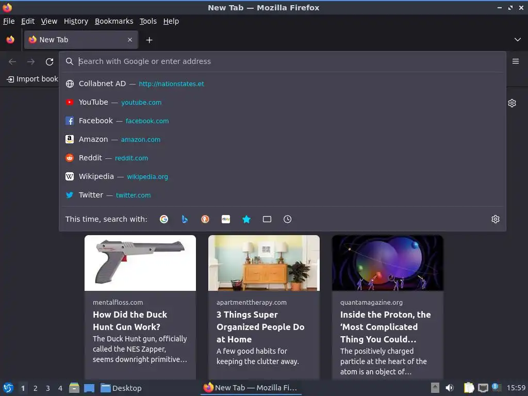Open the desktop start menu icon in taskbar
The width and height of the screenshot is (528, 396).
coord(8,388)
